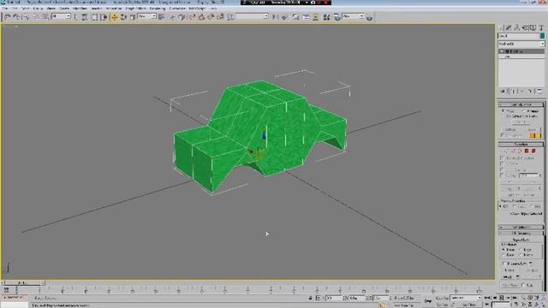Click the Rectangular Selection Region icon
The height and width of the screenshot is (308, 548).
tap(94, 17)
